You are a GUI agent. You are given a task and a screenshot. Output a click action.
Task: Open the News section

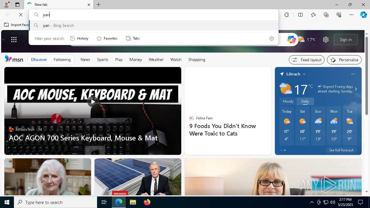(x=85, y=60)
